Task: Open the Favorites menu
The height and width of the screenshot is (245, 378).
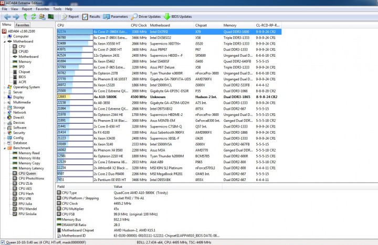Action: pyautogui.click(x=43, y=9)
